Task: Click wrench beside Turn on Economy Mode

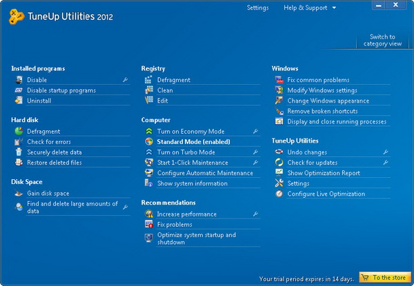Action: pos(255,131)
